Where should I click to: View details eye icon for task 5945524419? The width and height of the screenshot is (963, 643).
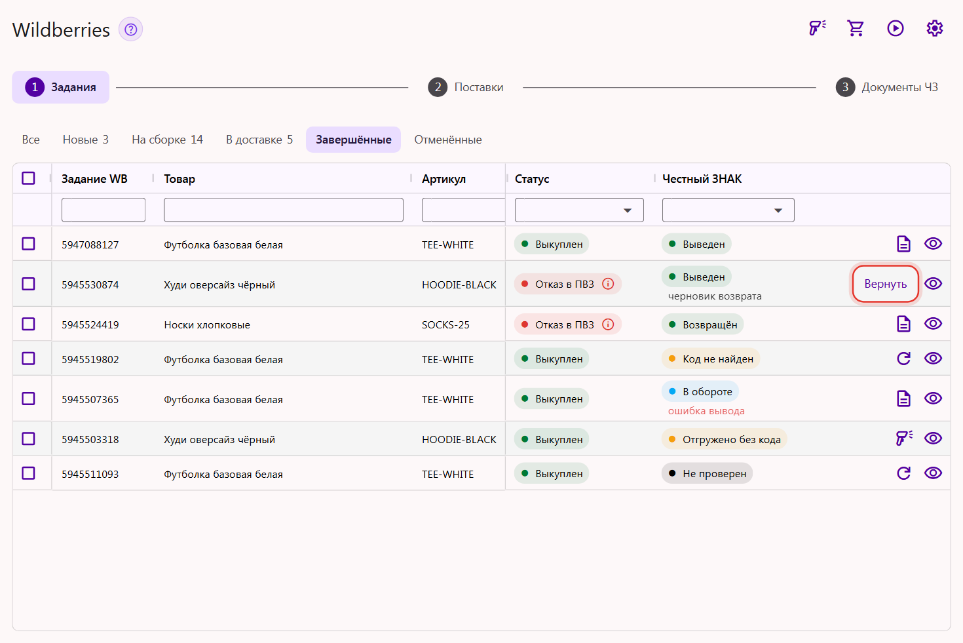(933, 324)
